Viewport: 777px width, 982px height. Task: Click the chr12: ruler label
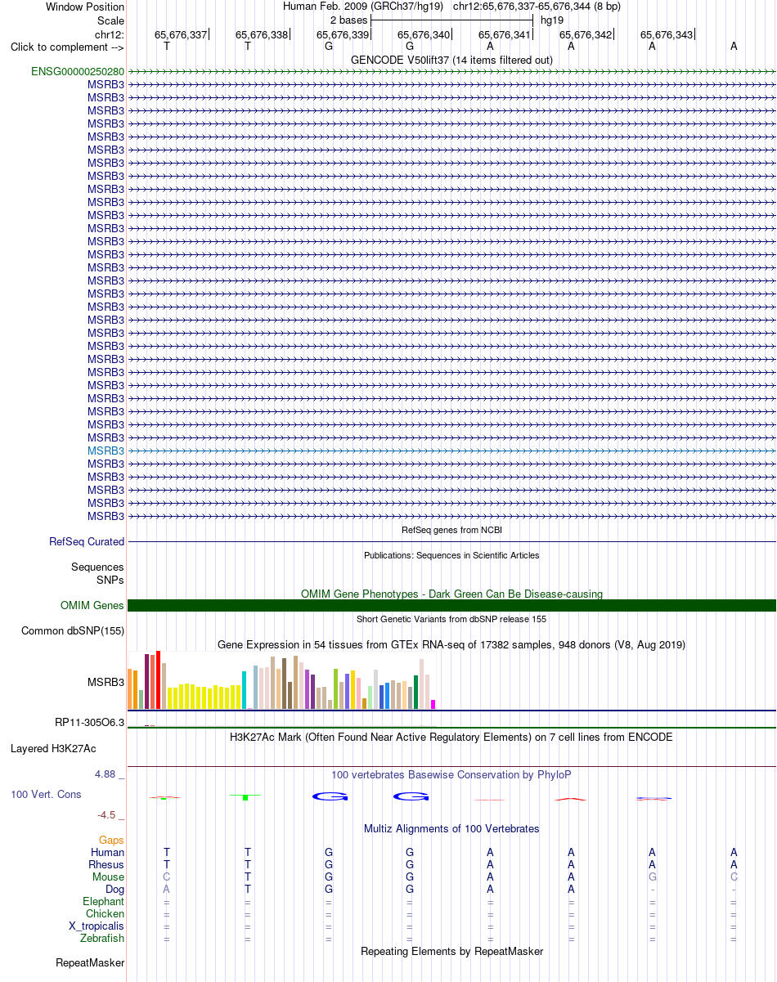pos(110,34)
